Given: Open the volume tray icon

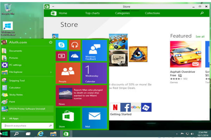Looking at the screenshot, I should [x=192, y=134].
